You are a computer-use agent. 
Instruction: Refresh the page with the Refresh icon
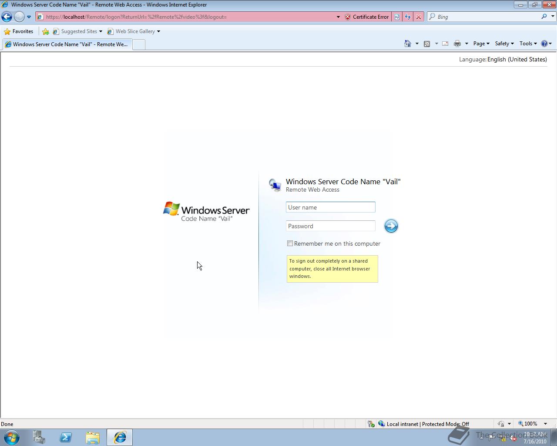click(x=408, y=17)
